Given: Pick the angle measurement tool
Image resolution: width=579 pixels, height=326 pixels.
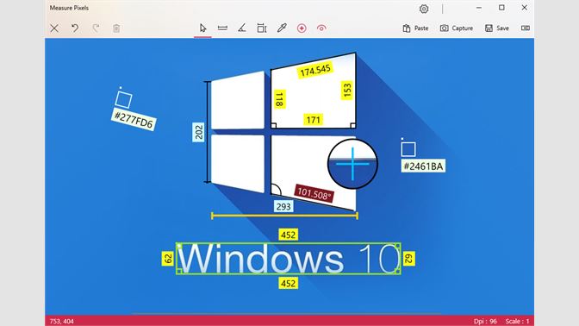Looking at the screenshot, I should [242, 28].
